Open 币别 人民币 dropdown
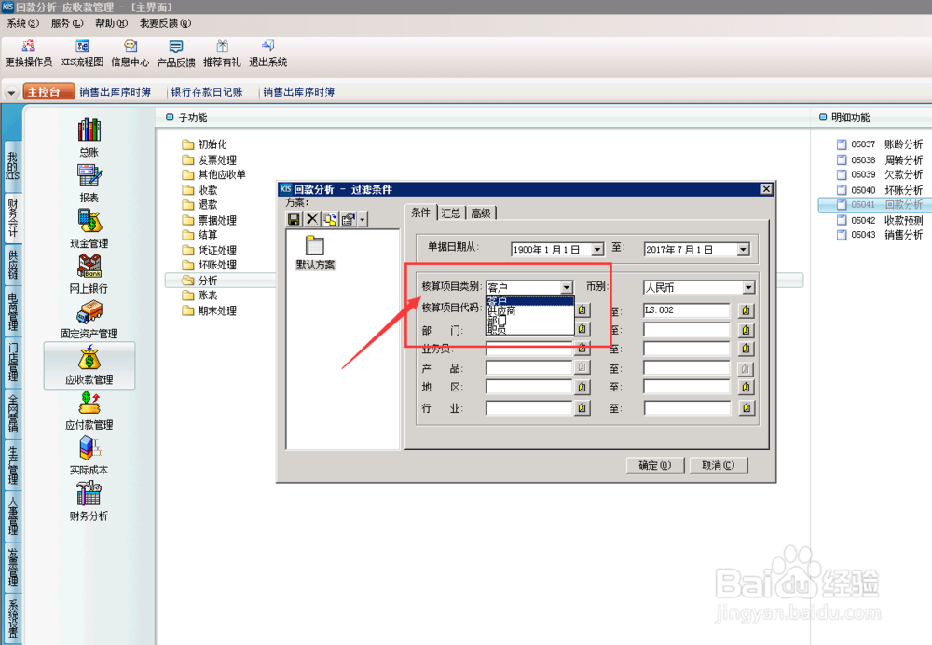Screen dimensions: 932x645 click(x=748, y=288)
